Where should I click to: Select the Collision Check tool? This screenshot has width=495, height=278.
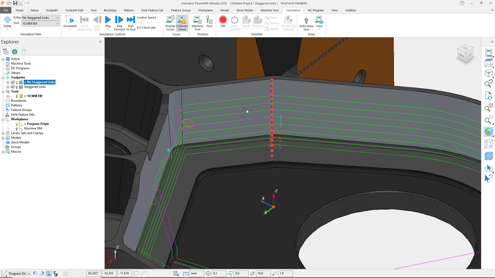[x=182, y=23]
